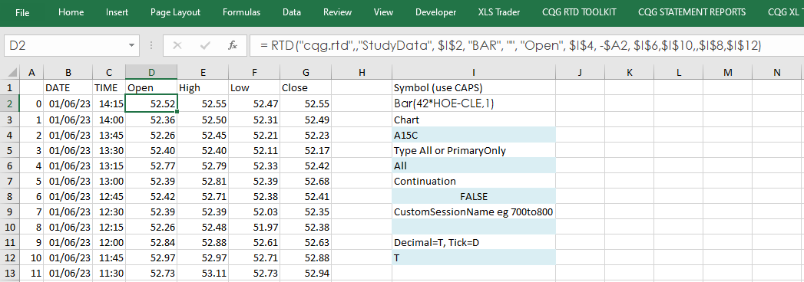The height and width of the screenshot is (282, 804).
Task: Click the Insert Function fx icon
Action: point(232,46)
